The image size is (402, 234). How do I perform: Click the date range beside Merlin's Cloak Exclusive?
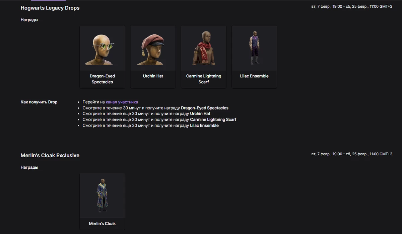[352, 154]
